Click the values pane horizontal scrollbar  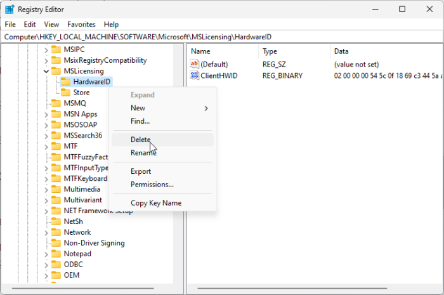pos(292,289)
